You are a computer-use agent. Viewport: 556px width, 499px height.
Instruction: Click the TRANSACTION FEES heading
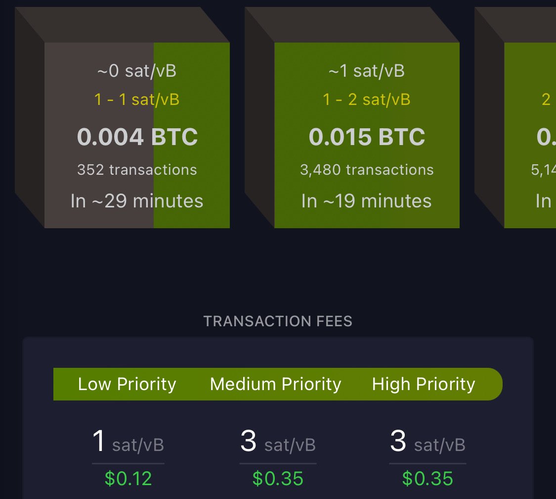click(x=278, y=321)
